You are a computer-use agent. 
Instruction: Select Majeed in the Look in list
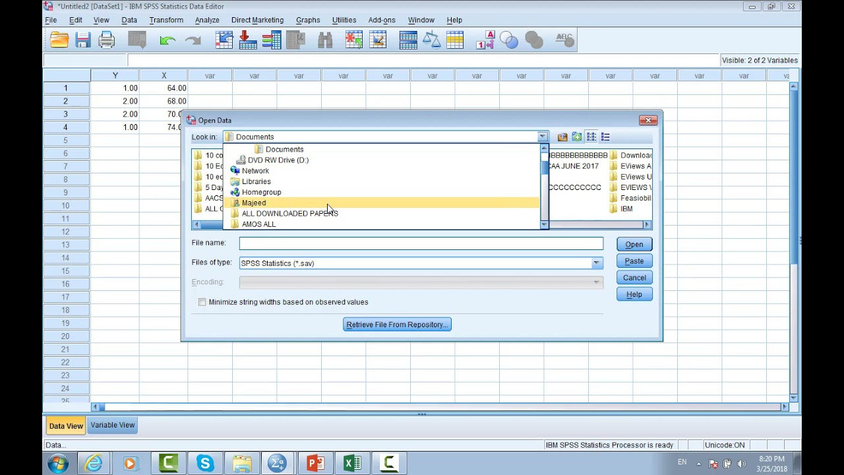point(381,203)
